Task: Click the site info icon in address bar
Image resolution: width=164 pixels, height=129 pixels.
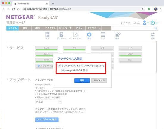Action: pos(25,9)
